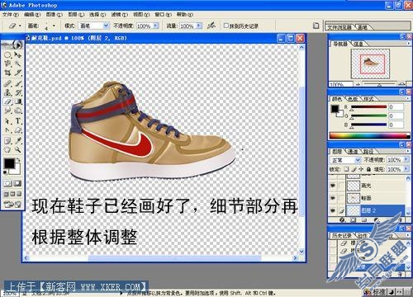
Task: Hide the 鞋面 layer with eye icon
Action: coord(333,198)
